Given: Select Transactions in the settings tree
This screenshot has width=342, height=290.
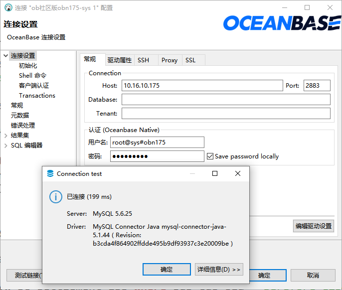Looking at the screenshot, I should (x=37, y=96).
